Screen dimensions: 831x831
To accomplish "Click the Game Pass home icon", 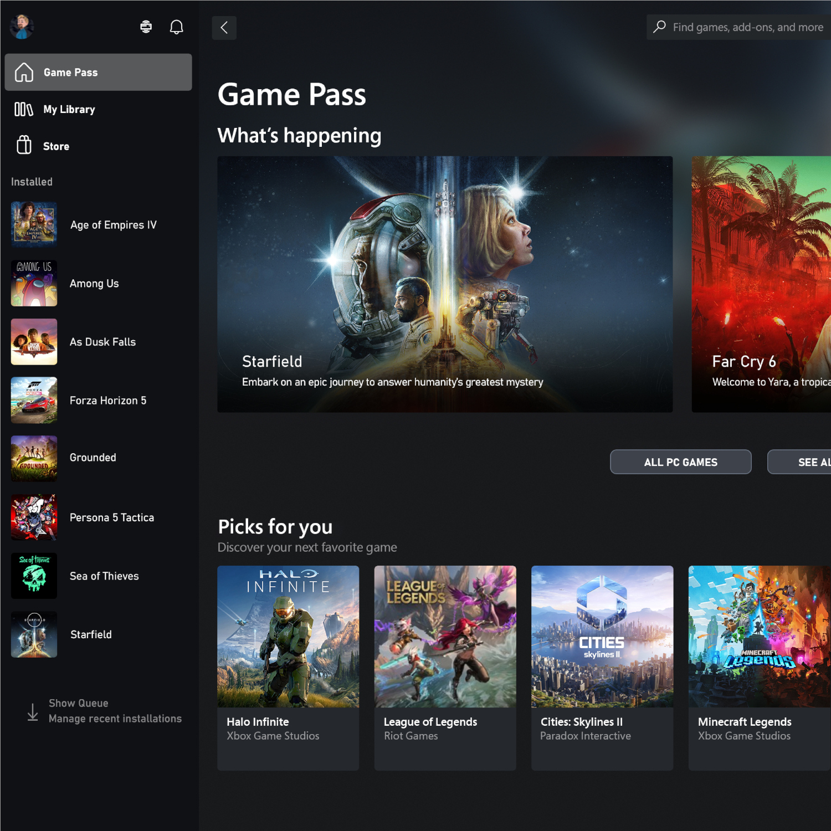I will tap(23, 72).
